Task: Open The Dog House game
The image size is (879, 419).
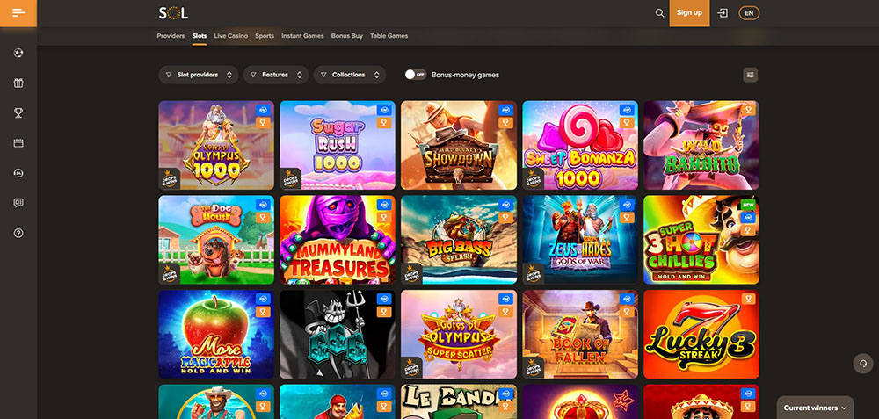Action: click(216, 240)
